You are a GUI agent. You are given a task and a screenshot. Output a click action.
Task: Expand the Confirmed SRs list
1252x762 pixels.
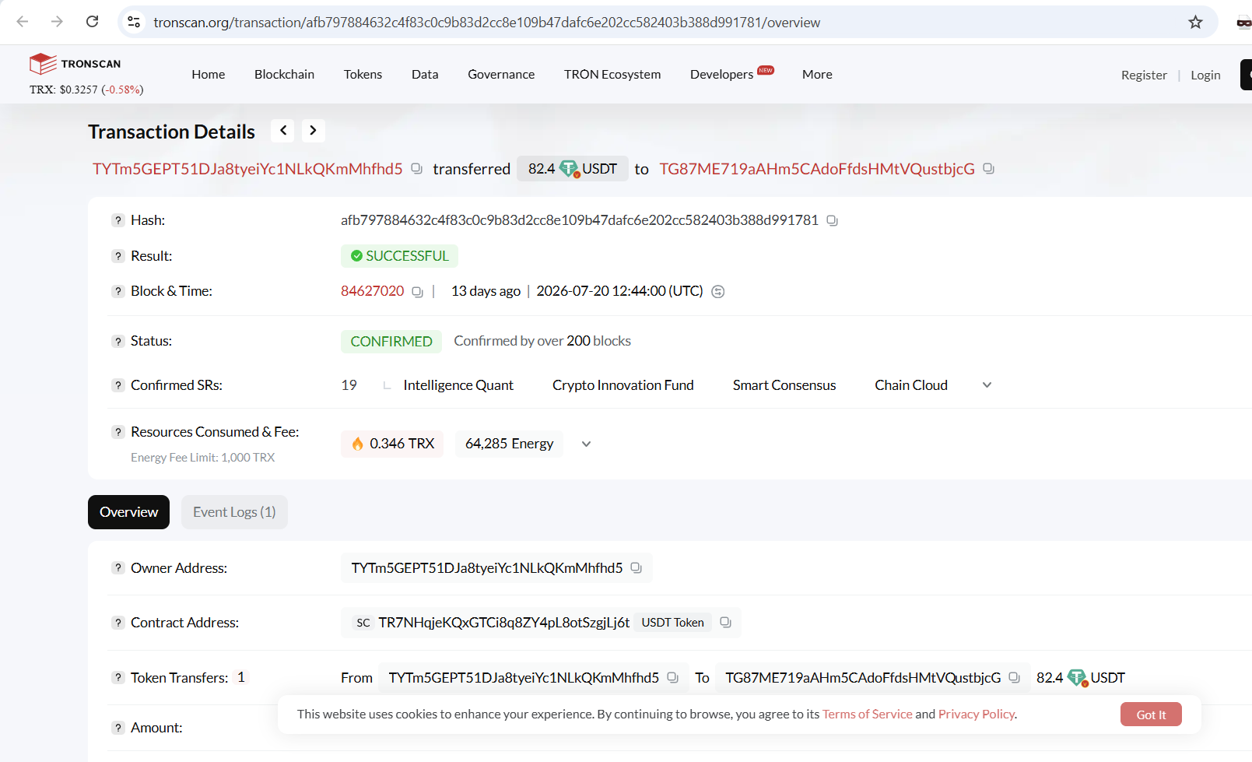click(987, 385)
